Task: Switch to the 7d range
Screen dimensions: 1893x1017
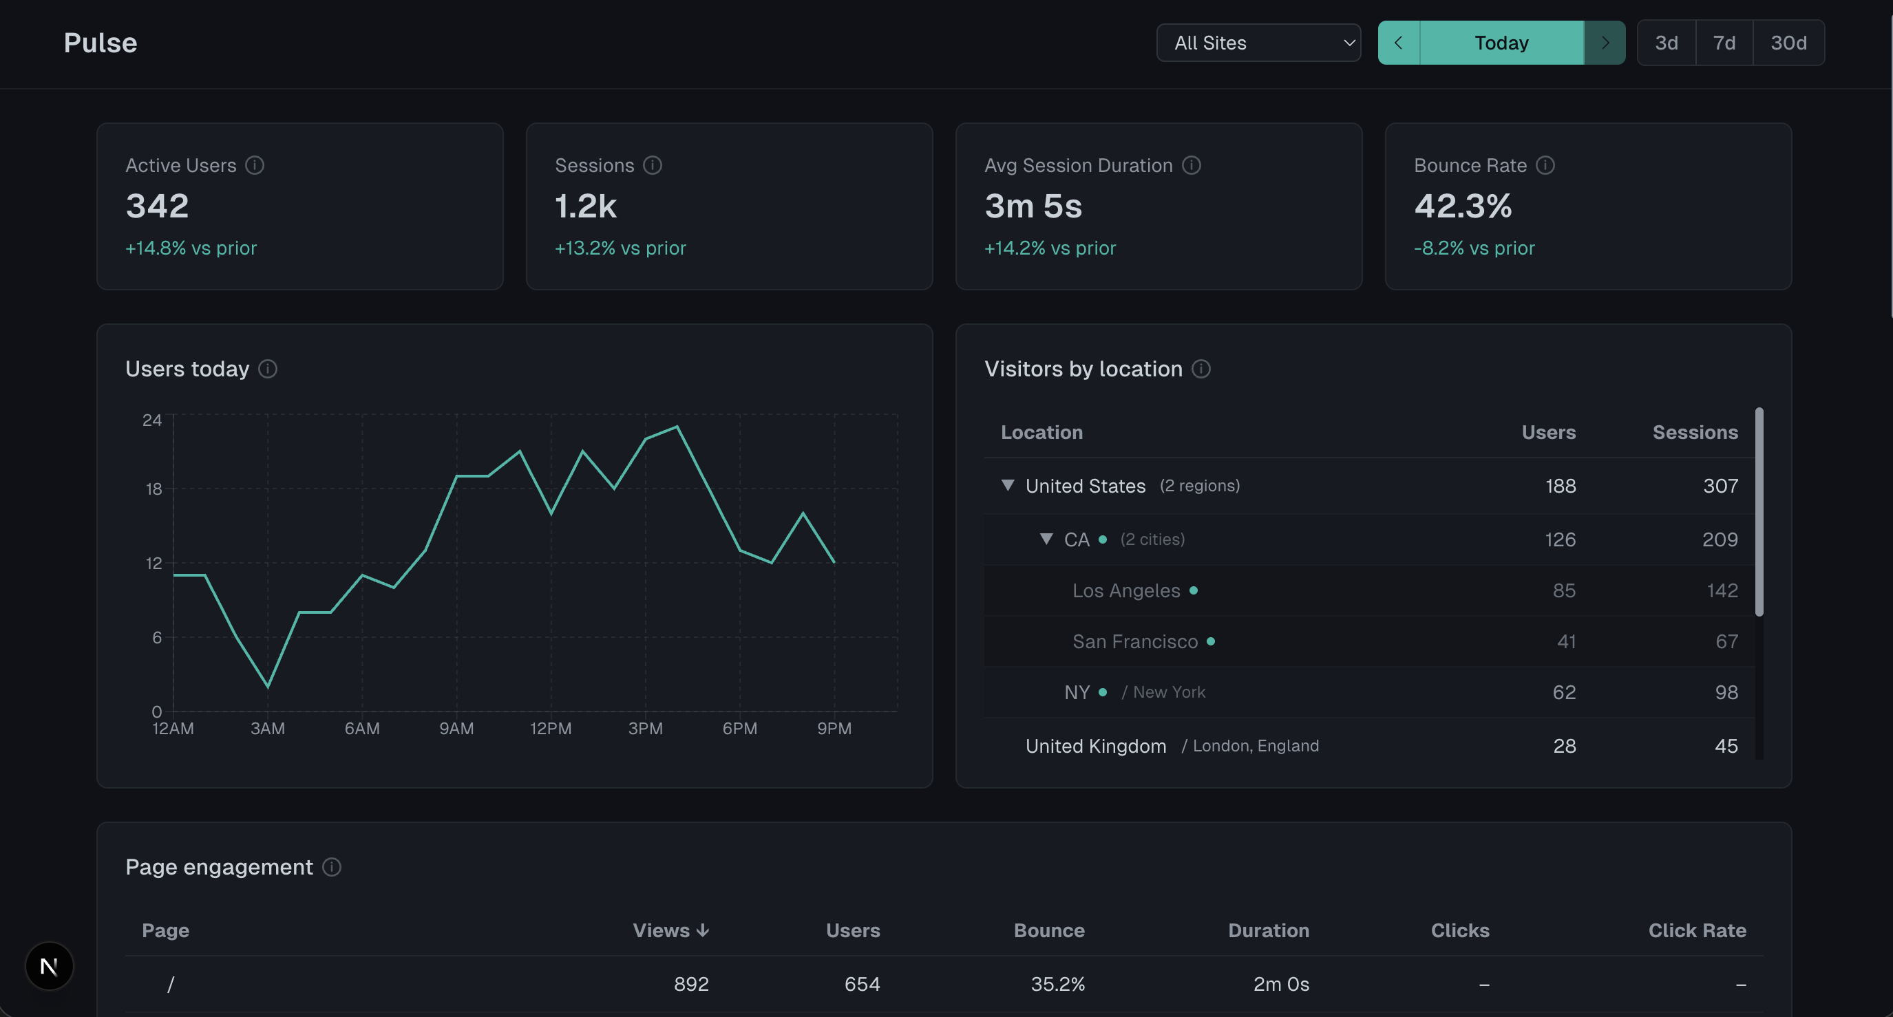Action: pos(1723,43)
